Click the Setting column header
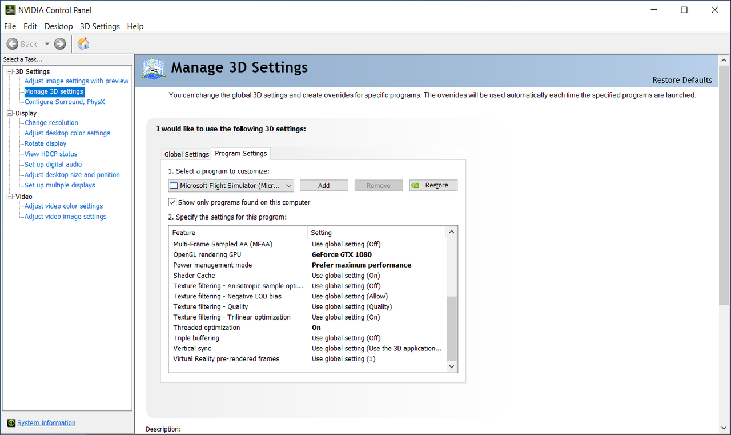 tap(376, 233)
